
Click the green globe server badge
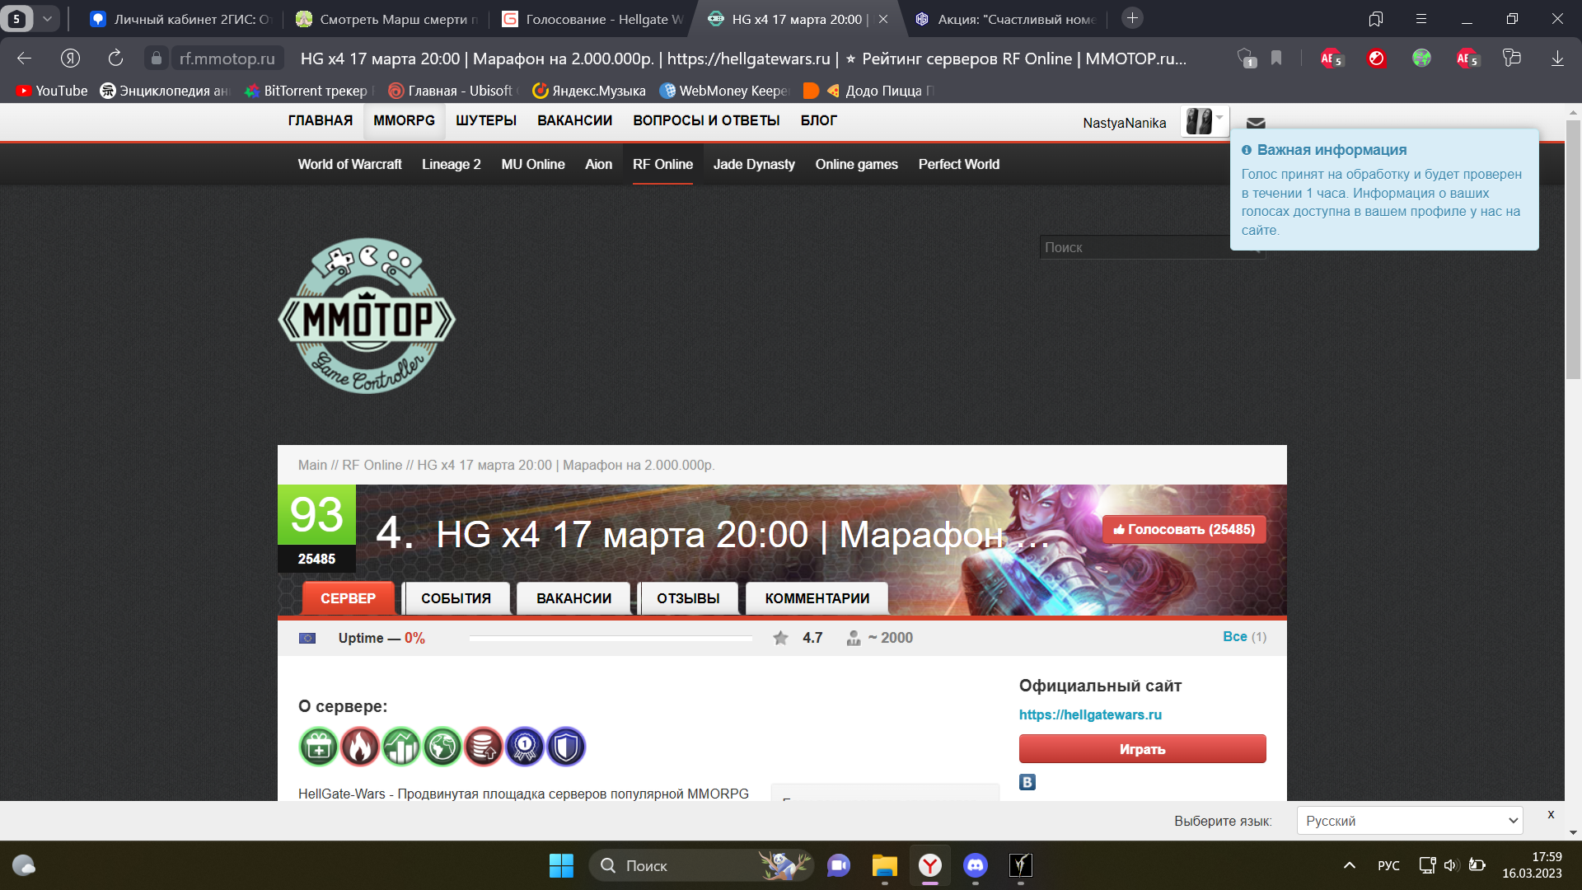point(442,747)
